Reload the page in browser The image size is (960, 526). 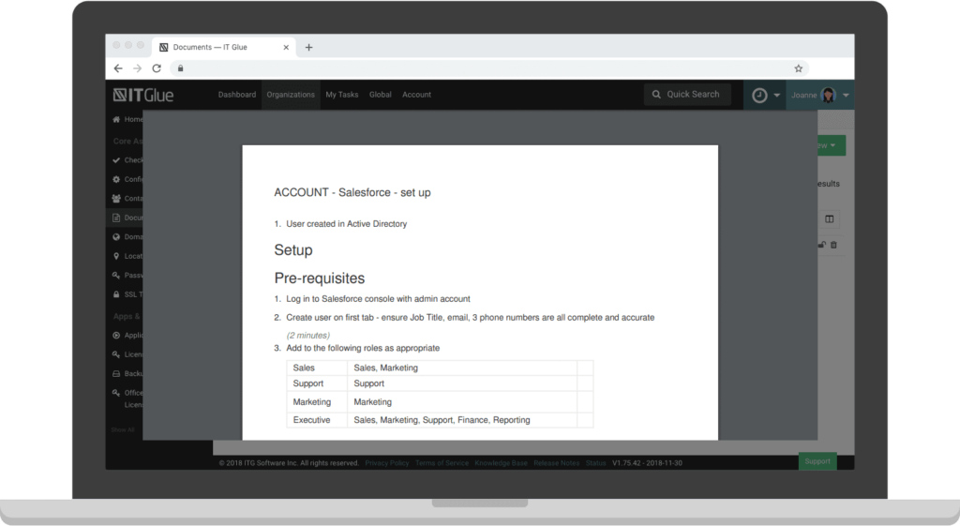point(157,68)
